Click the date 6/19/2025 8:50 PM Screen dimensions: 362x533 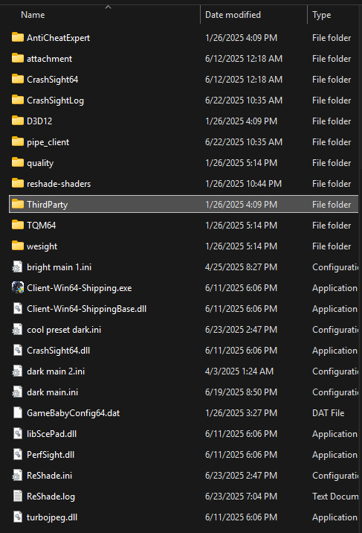[x=241, y=392]
